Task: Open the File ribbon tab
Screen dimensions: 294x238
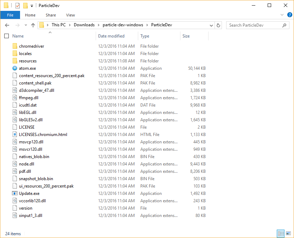Action: pyautogui.click(x=10, y=15)
